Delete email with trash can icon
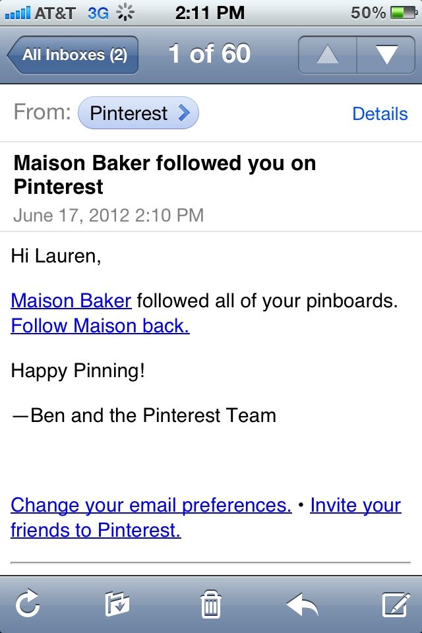The height and width of the screenshot is (633, 422). 211,604
